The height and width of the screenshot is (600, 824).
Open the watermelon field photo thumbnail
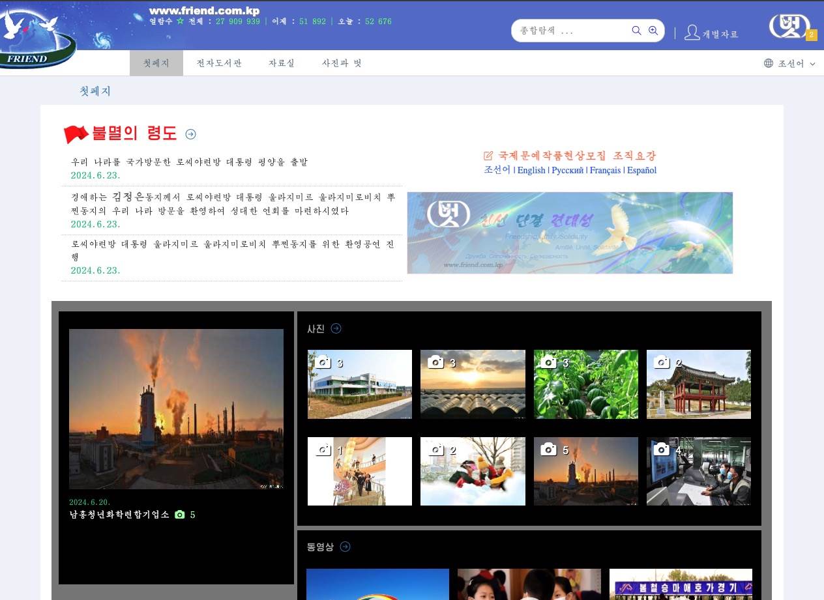[x=585, y=384]
